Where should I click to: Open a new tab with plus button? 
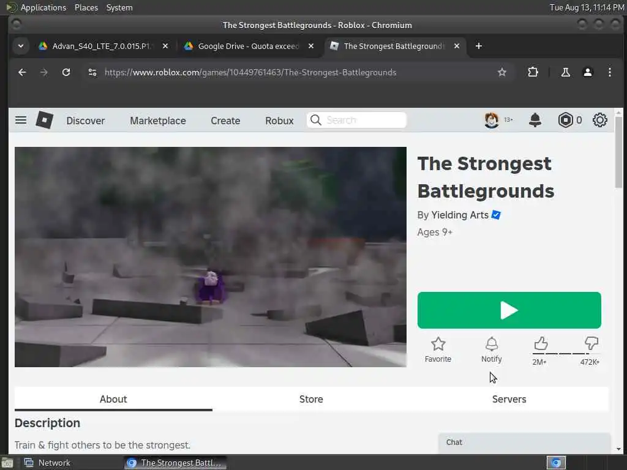(x=479, y=46)
